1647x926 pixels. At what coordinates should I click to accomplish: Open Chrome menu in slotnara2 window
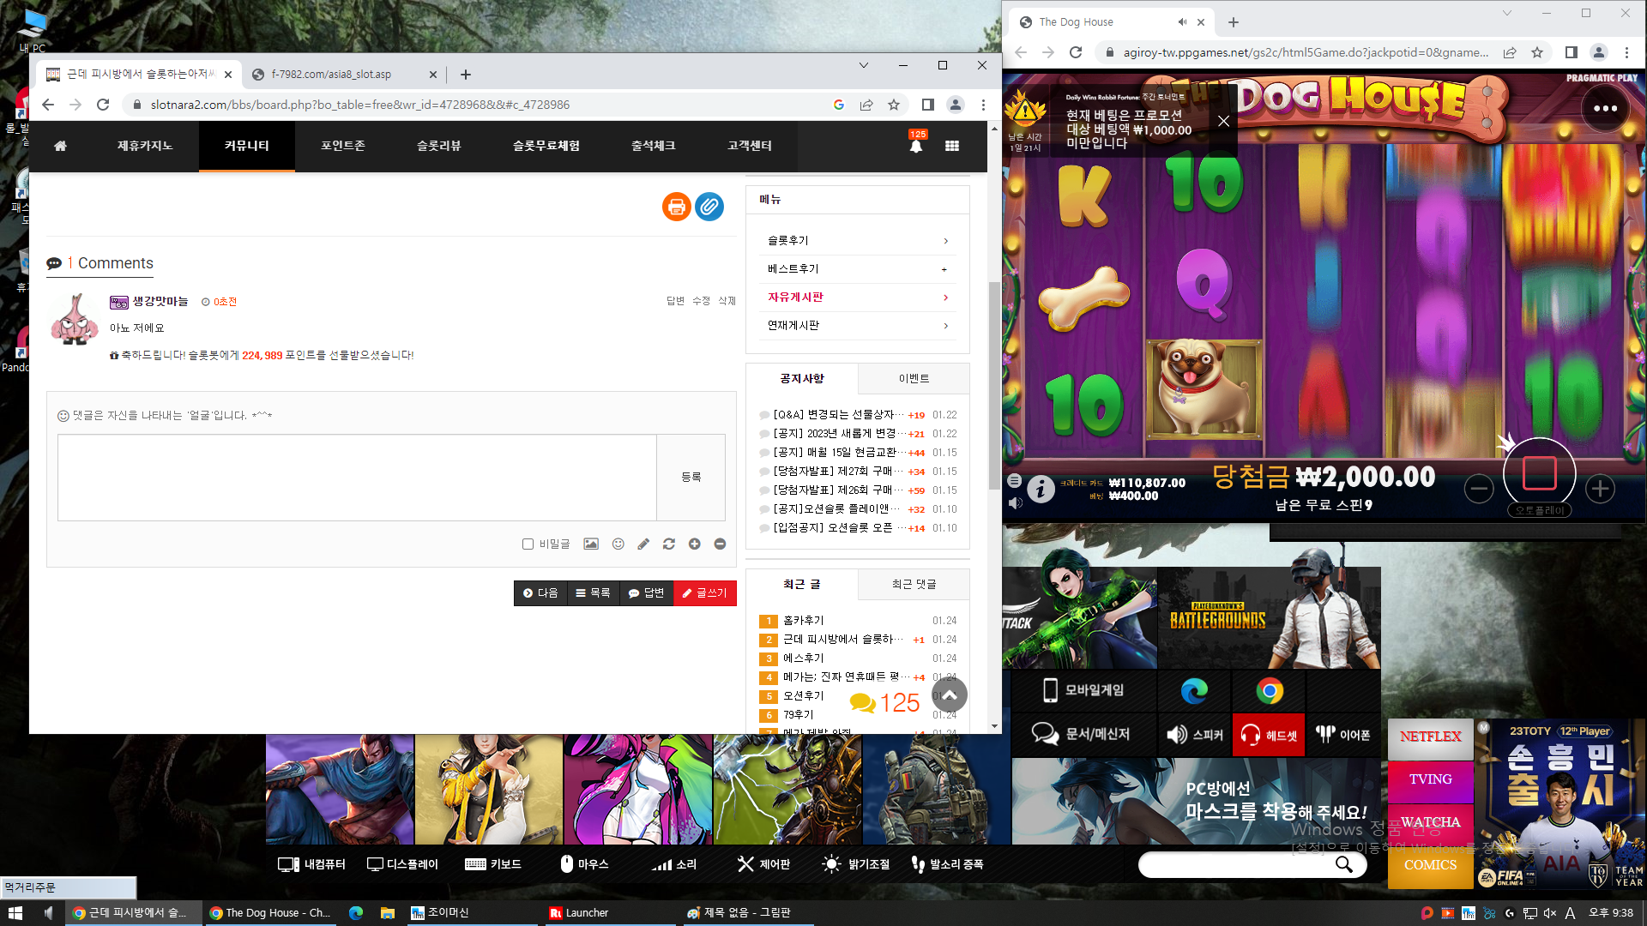[983, 105]
